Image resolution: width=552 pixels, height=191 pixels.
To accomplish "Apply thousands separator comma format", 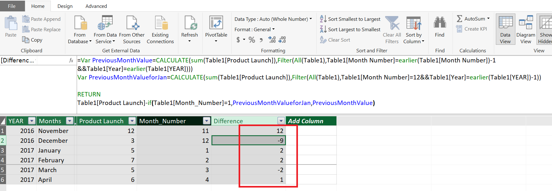I will (261, 40).
